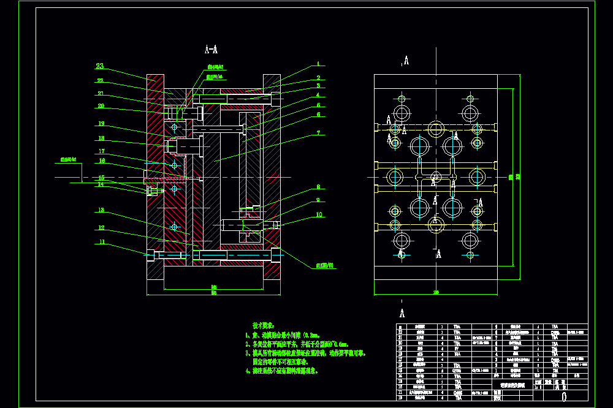Screen dimensions: 613x408
Task: Select technical note 2 mentioning 0~0.5mm
Action: (297, 344)
